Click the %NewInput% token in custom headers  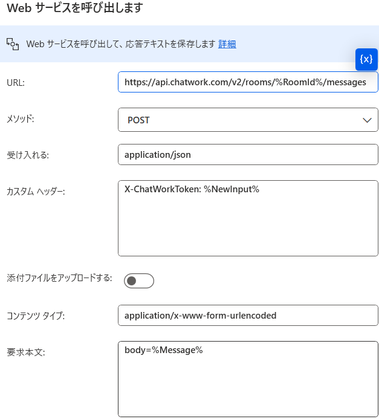point(232,189)
